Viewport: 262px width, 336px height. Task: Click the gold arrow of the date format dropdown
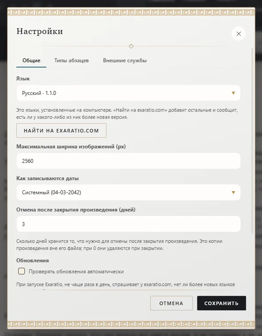(x=233, y=193)
